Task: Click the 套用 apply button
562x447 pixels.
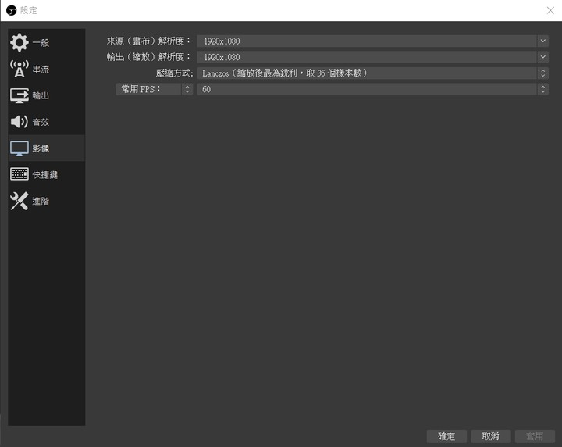Action: pos(535,436)
